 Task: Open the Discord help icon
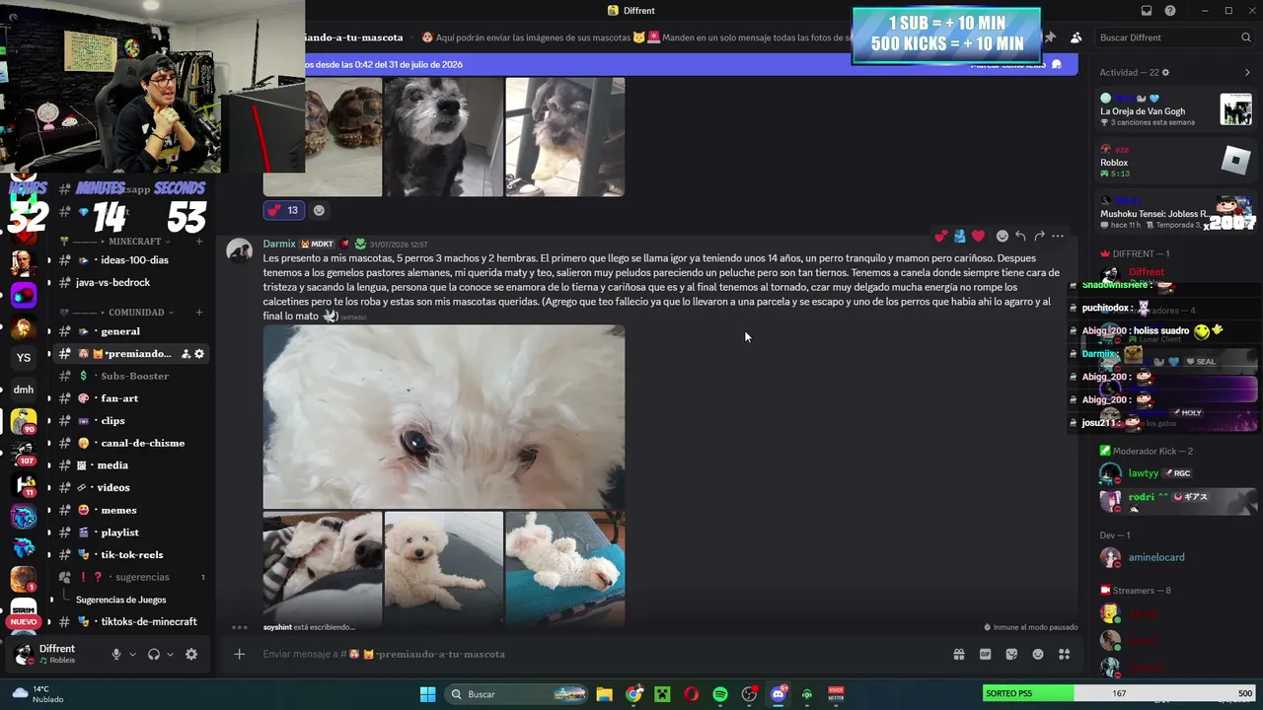[1170, 11]
